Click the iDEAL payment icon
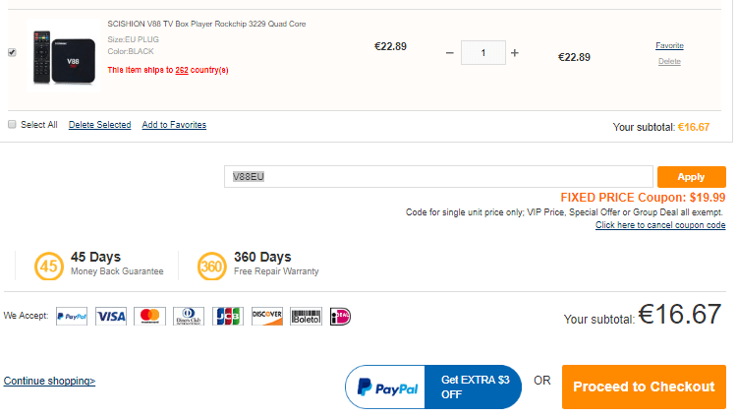 341,317
